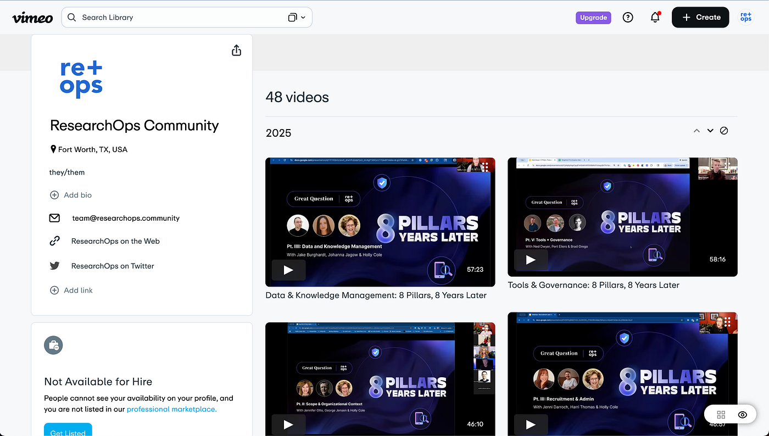Open Data and Knowledge Management video thumbnail
This screenshot has height=436, width=769.
(x=380, y=222)
